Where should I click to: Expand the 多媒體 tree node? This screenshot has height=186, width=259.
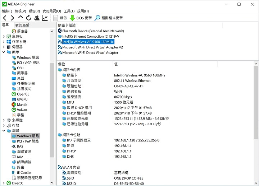pyautogui.click(x=4, y=120)
